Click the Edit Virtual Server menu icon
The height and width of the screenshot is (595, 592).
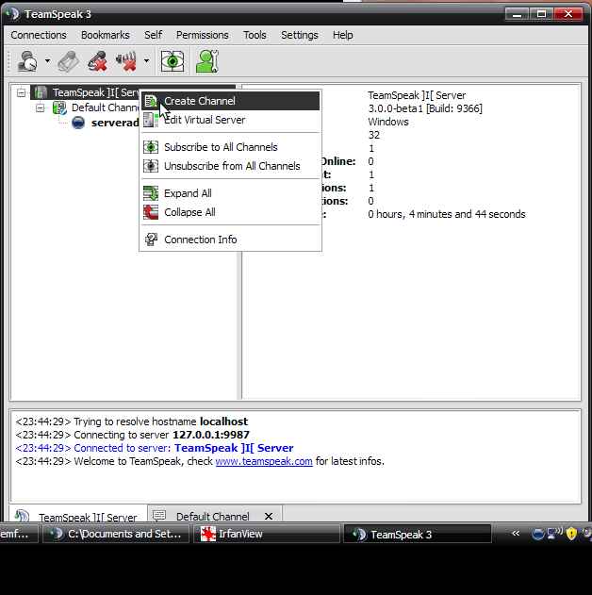151,120
